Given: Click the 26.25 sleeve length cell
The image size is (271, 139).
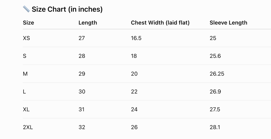Looking at the screenshot, I should click(217, 74).
